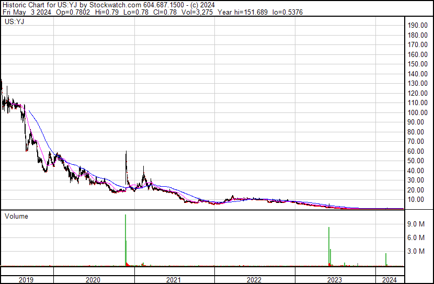
Task: Click the tallest green volume bar in 2020
Action: 125,240
